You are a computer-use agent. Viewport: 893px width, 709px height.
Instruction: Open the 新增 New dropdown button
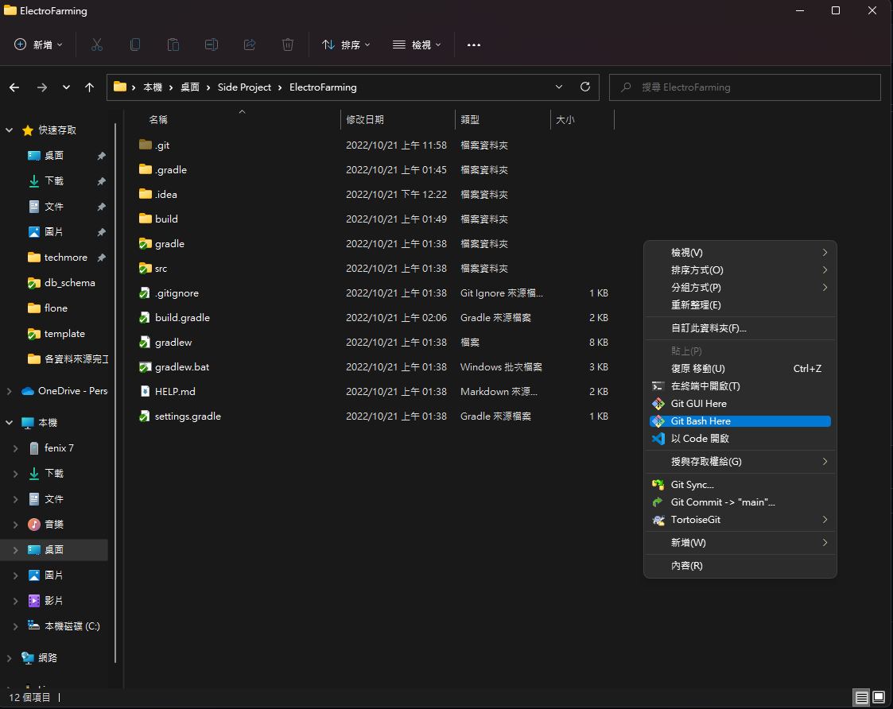click(x=39, y=45)
